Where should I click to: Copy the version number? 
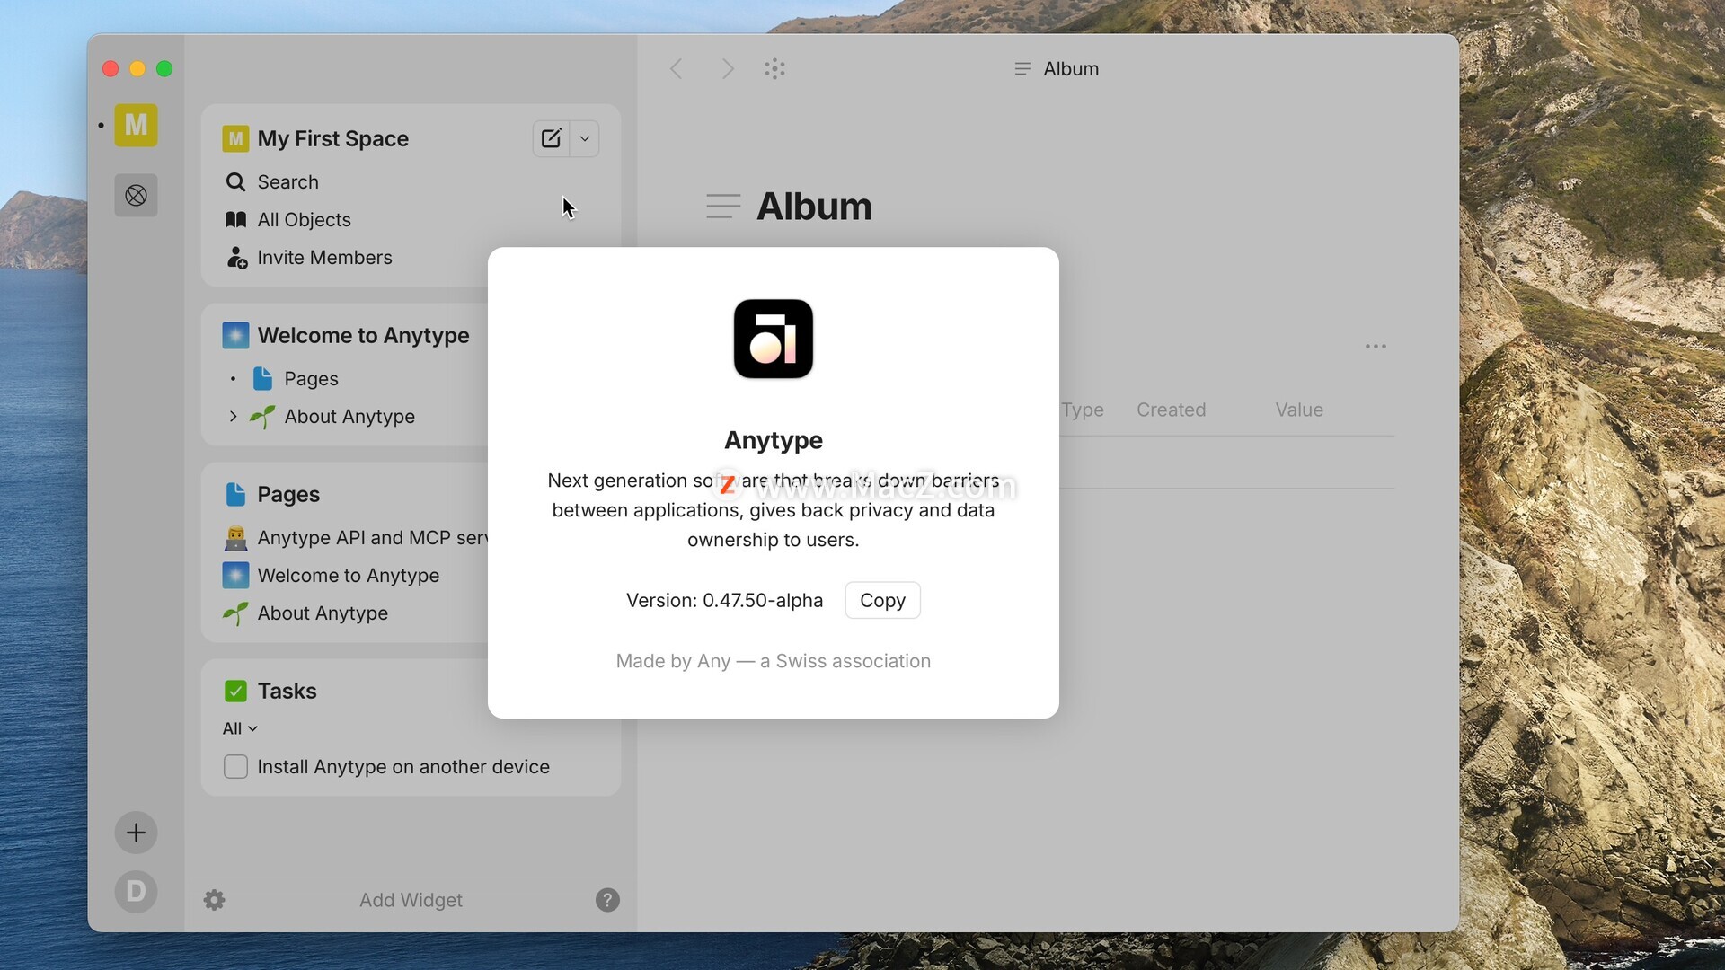[882, 600]
